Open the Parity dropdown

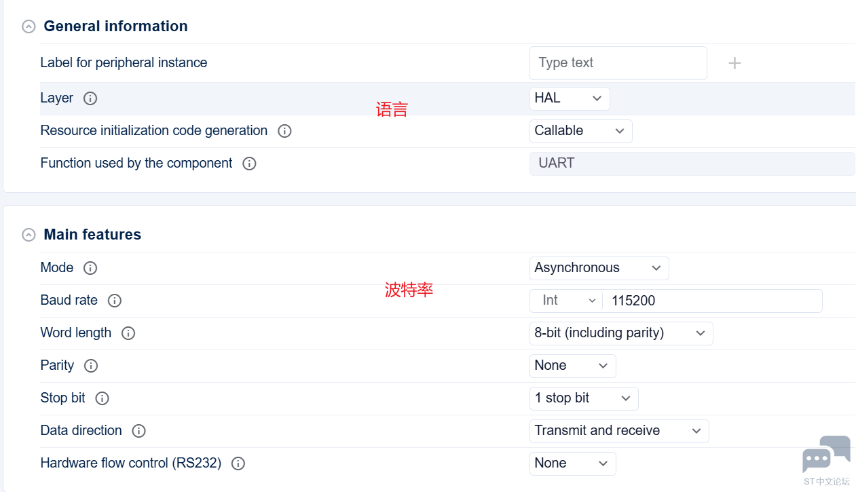(x=572, y=366)
